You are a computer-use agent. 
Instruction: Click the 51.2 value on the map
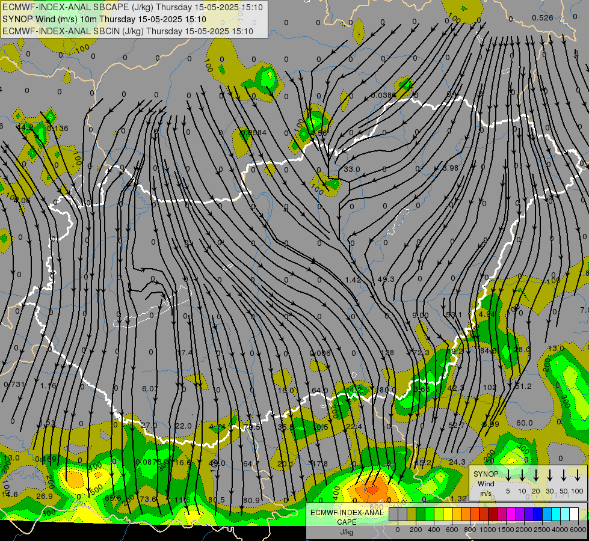tap(523, 387)
